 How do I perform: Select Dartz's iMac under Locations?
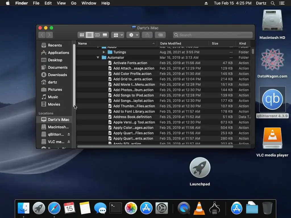(54, 120)
